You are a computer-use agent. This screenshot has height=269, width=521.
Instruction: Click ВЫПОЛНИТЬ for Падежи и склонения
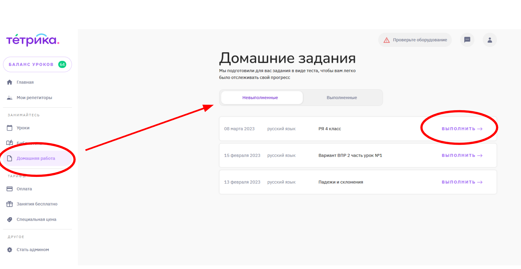pyautogui.click(x=462, y=182)
